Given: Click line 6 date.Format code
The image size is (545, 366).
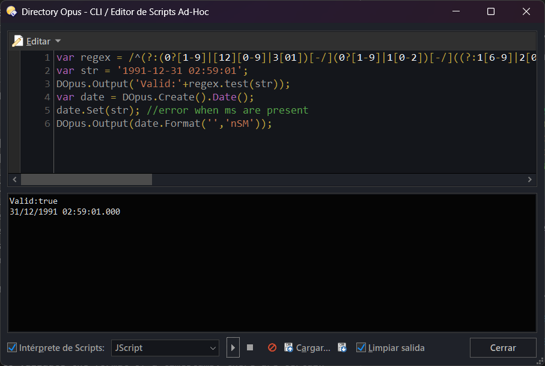Looking at the screenshot, I should pyautogui.click(x=164, y=123).
